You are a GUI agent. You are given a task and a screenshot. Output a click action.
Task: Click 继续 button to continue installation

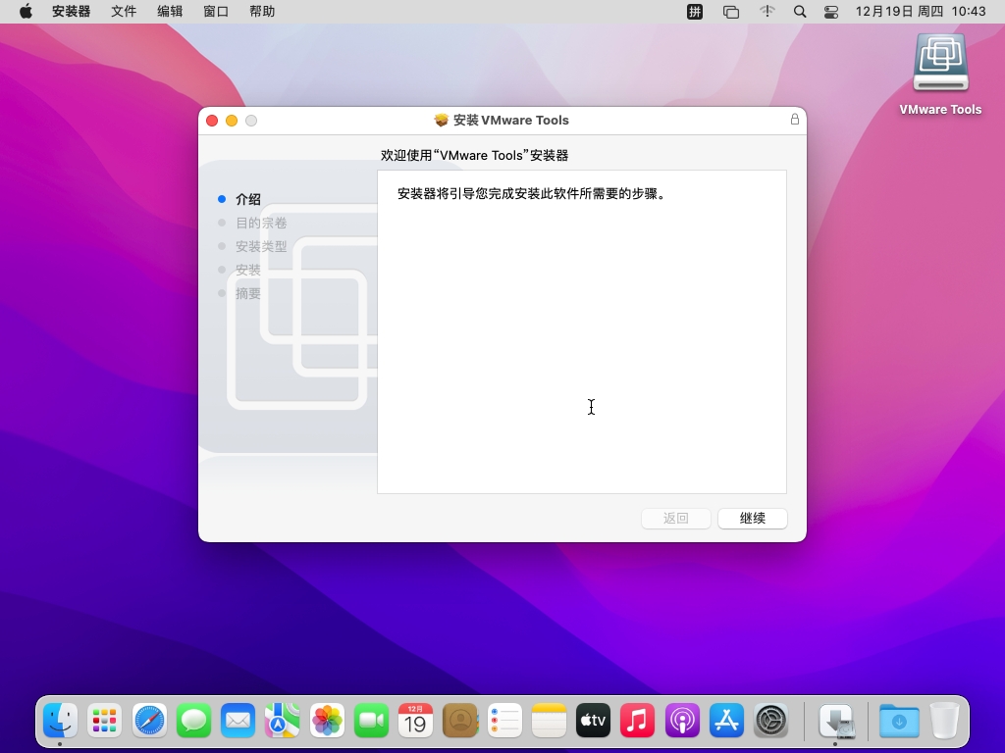[752, 519]
